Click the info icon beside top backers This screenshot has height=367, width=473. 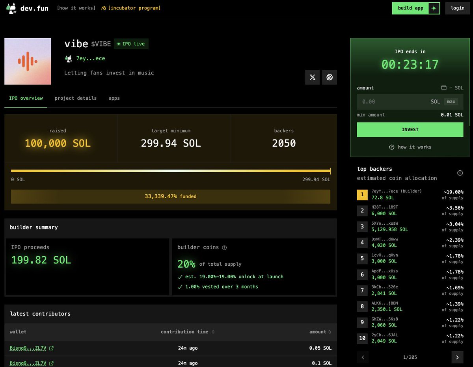460,173
